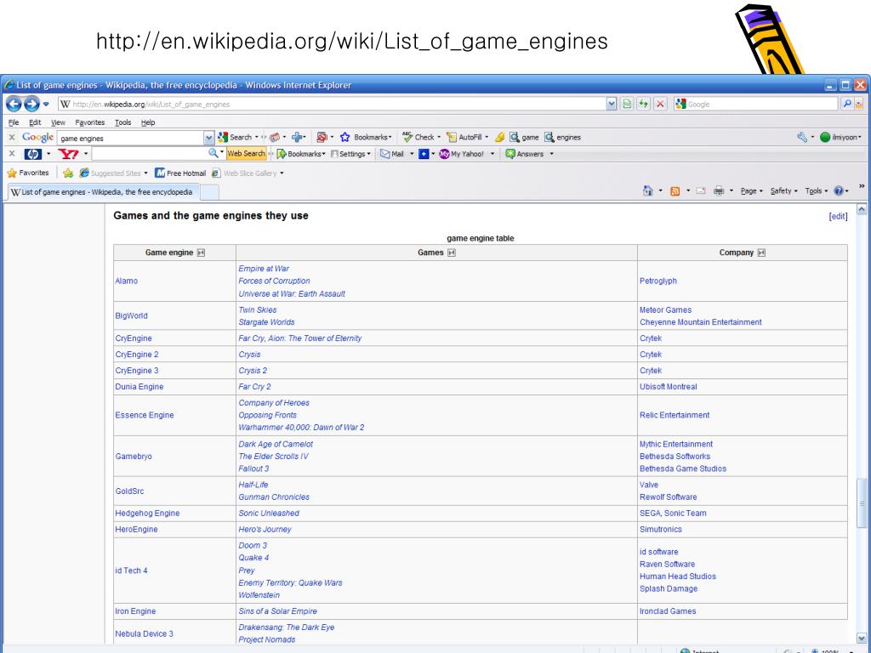This screenshot has height=653, width=871.
Task: Open the Tools menu in menu bar
Action: tap(122, 122)
